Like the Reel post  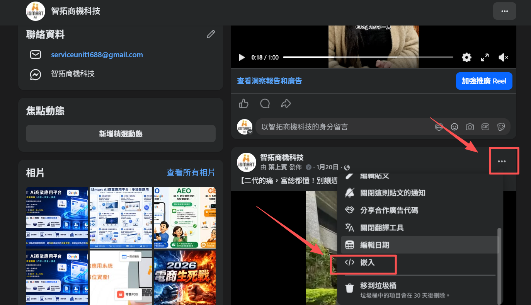point(243,104)
